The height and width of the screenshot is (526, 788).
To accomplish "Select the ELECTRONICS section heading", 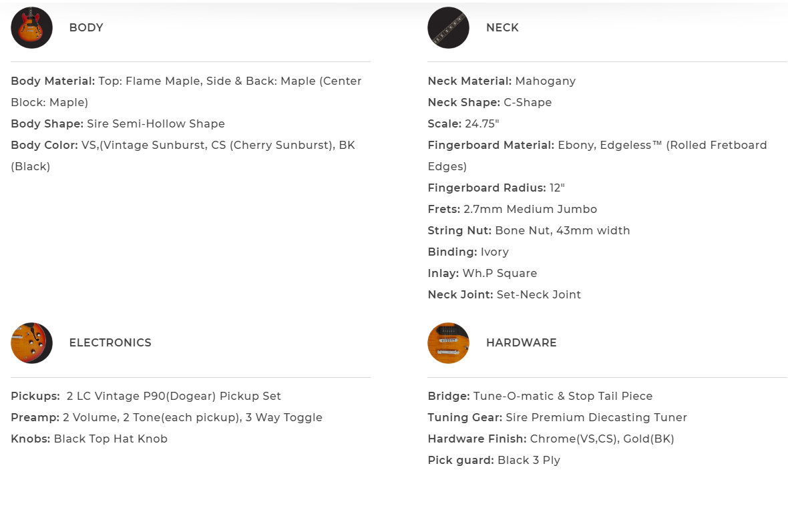I will [110, 343].
